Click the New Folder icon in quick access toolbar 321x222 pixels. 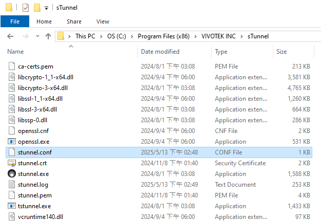37,8
